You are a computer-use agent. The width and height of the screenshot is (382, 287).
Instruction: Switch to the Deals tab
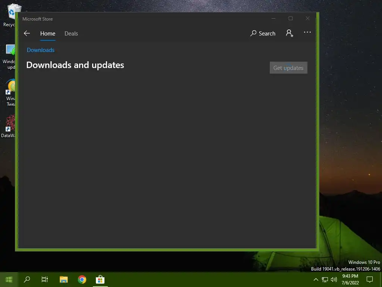pos(71,34)
